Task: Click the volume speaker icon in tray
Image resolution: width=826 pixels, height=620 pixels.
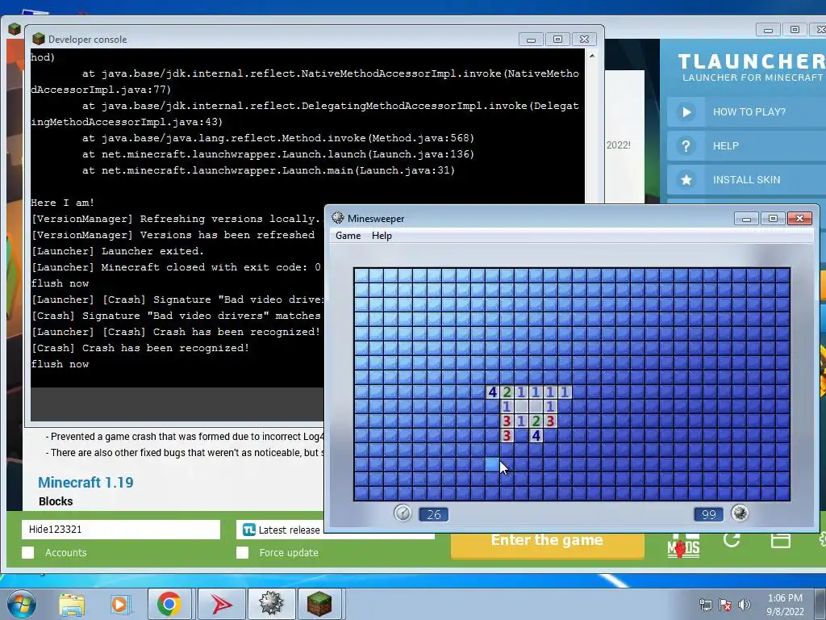Action: (745, 605)
